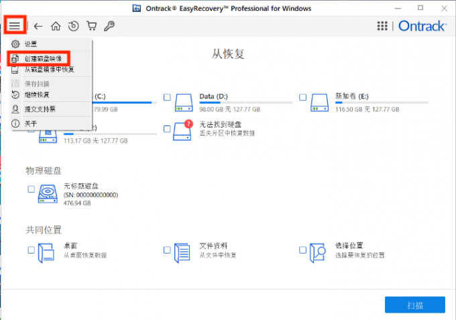The width and height of the screenshot is (456, 320).
Task: Open the nine-dot apps grid icon
Action: (382, 26)
